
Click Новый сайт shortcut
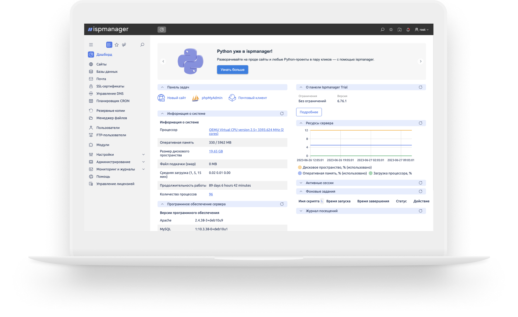[172, 98]
